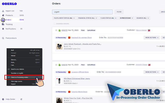
Task: Click UK flag for order #38213 customer
Action: [149, 30]
